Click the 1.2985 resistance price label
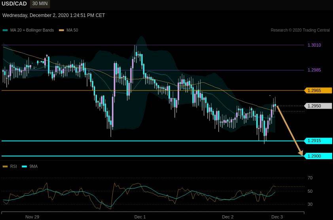333x220 pixels. click(x=314, y=70)
